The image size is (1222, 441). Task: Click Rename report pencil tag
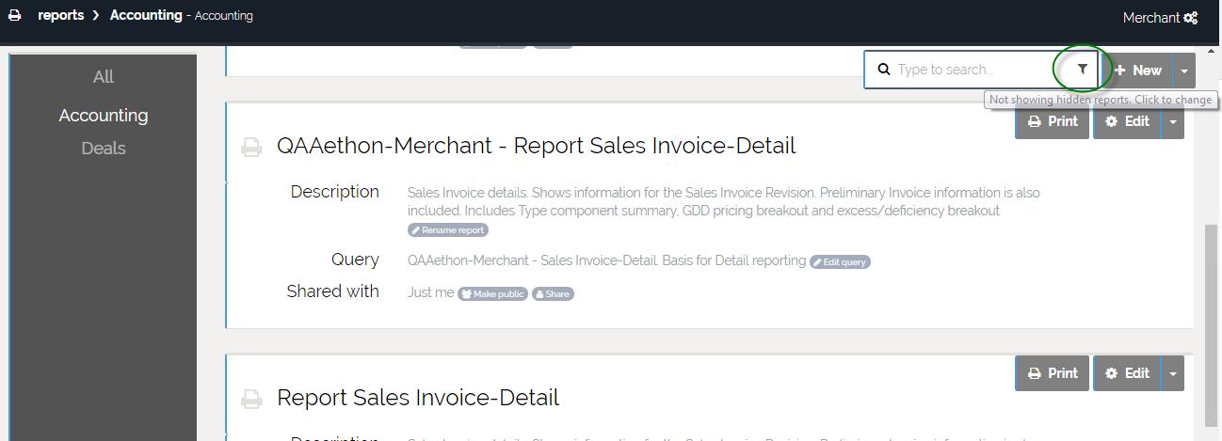tap(448, 230)
